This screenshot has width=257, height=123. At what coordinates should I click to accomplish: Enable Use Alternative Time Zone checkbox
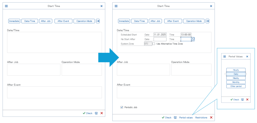tap(154, 44)
